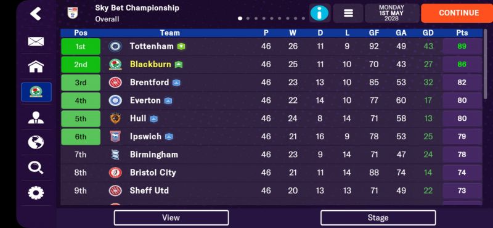493x228 pixels.
Task: Go to the home screen icon
Action: coord(36,67)
